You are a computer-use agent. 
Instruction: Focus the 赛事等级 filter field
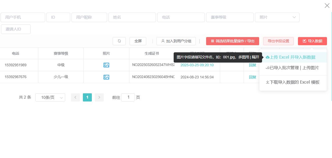[x=230, y=17]
